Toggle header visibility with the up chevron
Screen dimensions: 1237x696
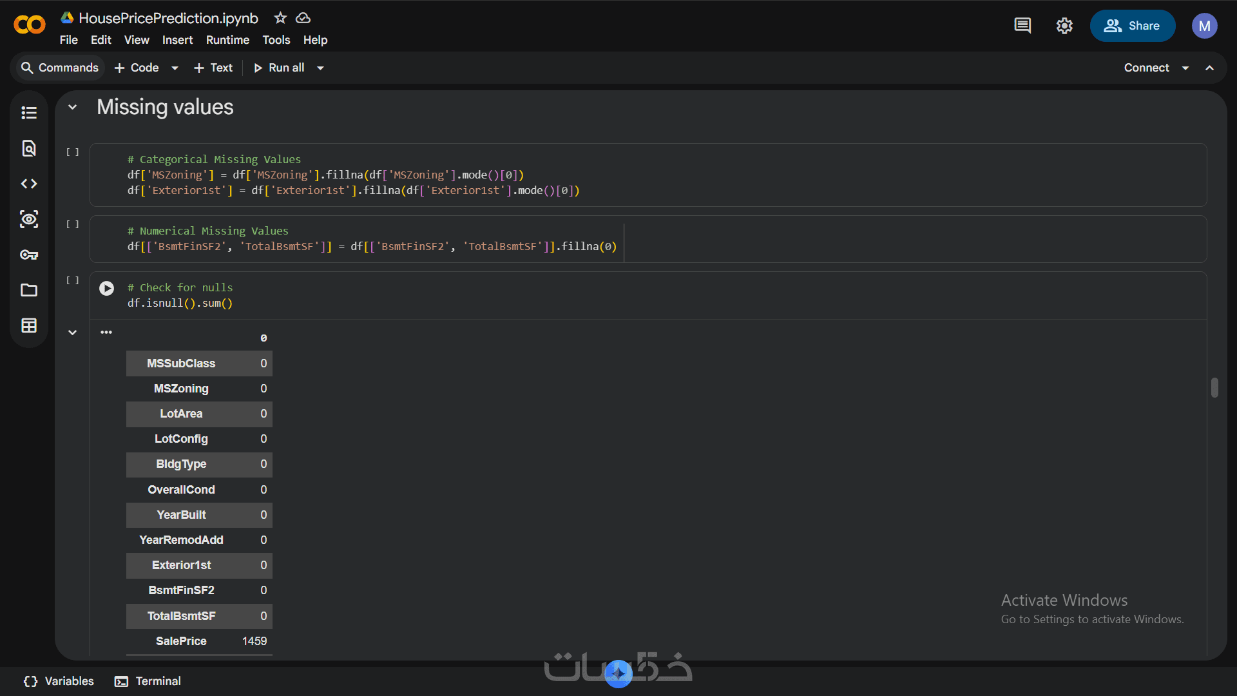click(x=1210, y=68)
